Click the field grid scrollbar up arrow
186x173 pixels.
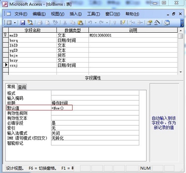coord(181,30)
